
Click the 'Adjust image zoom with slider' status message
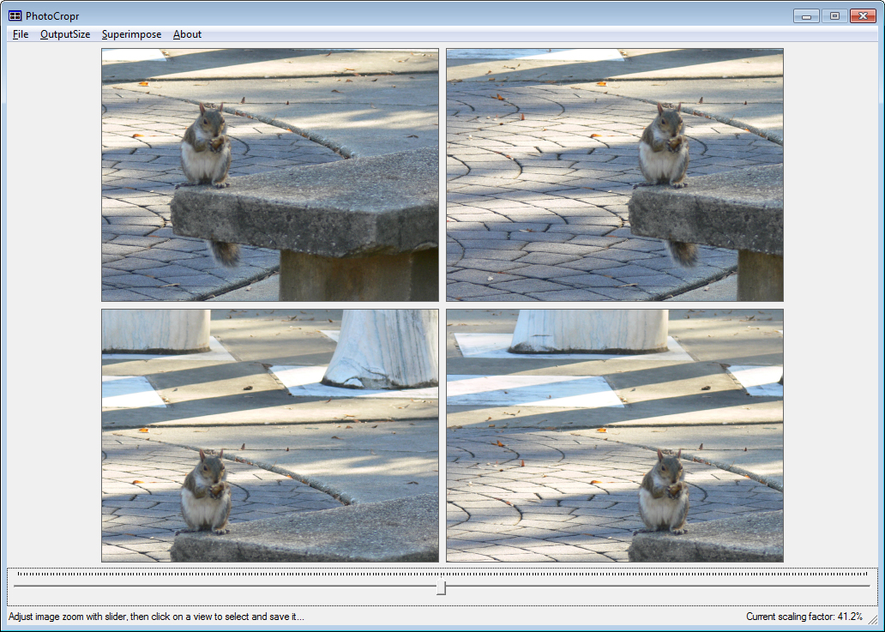click(x=156, y=617)
